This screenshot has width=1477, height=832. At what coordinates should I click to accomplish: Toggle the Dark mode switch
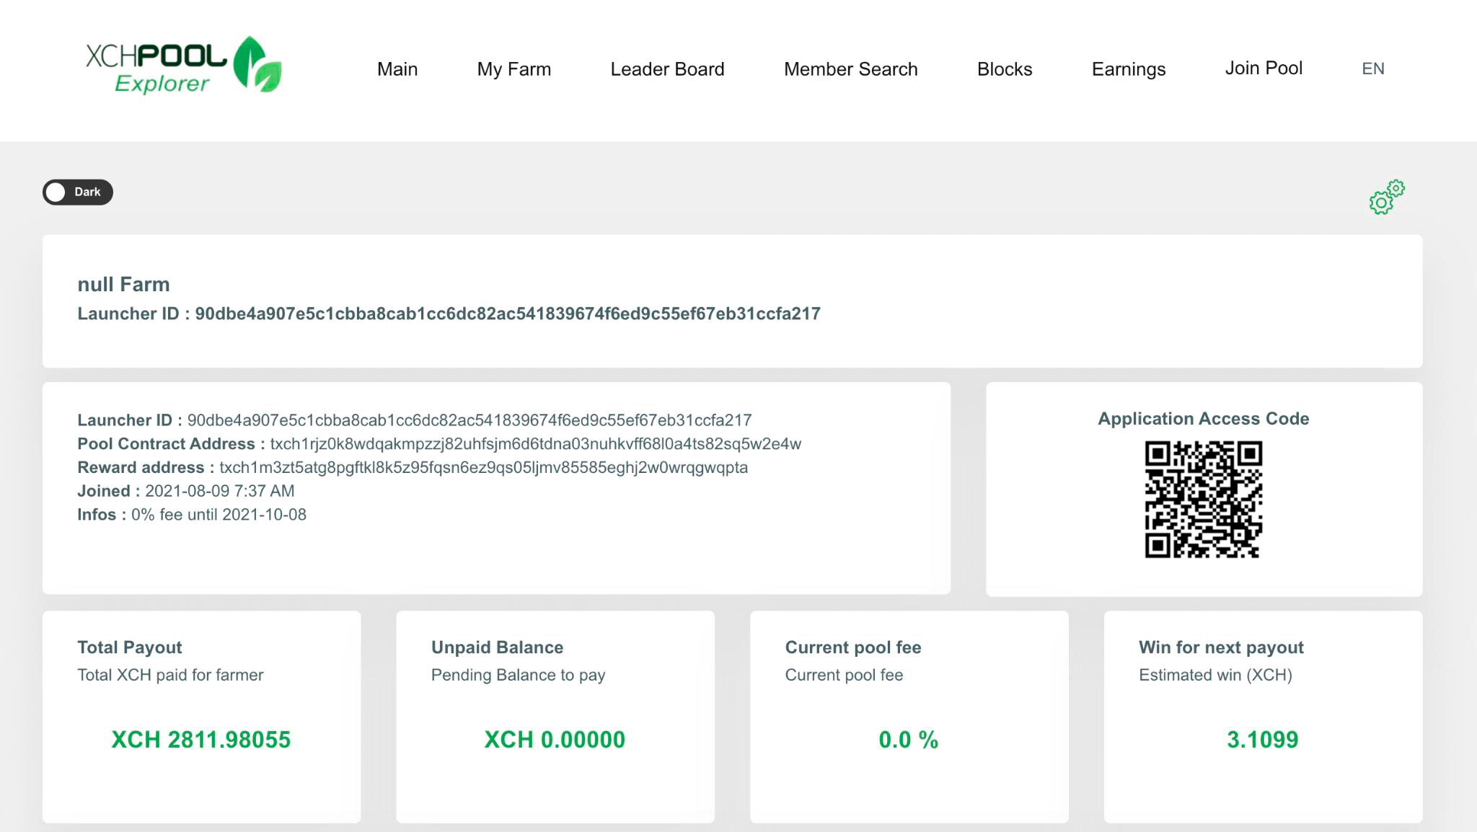[78, 192]
